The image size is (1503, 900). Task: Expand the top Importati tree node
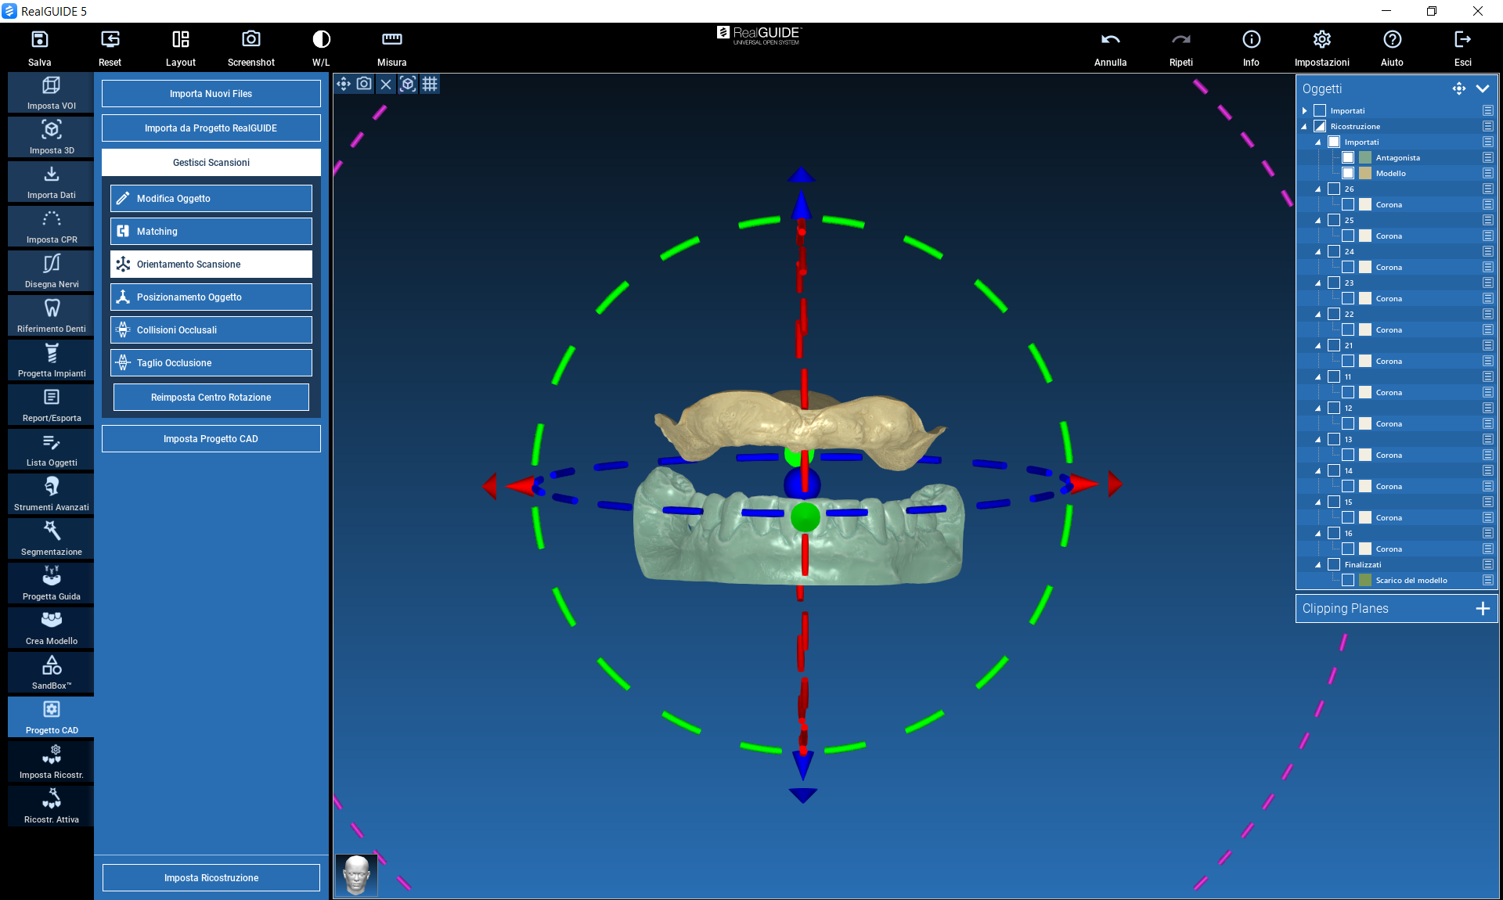[1305, 110]
